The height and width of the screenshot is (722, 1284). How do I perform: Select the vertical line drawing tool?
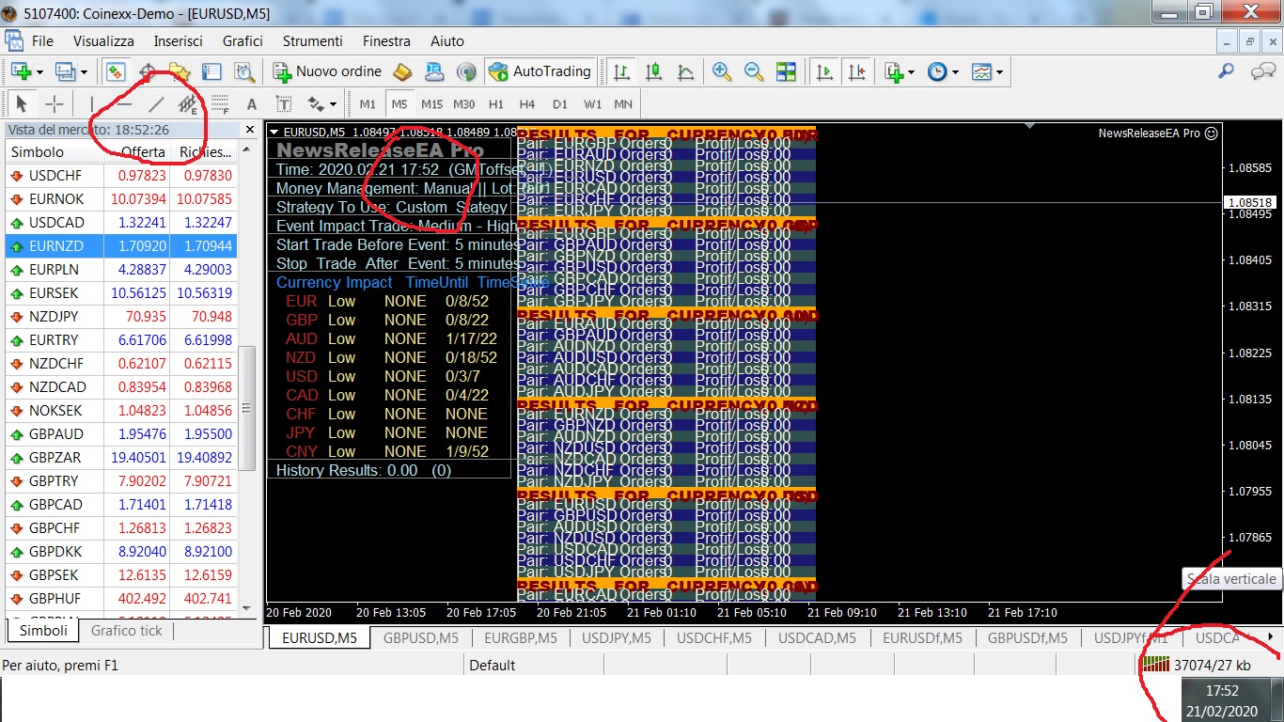92,104
